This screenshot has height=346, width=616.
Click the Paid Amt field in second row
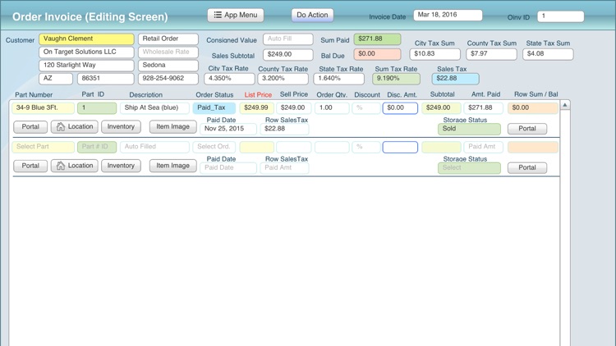483,147
